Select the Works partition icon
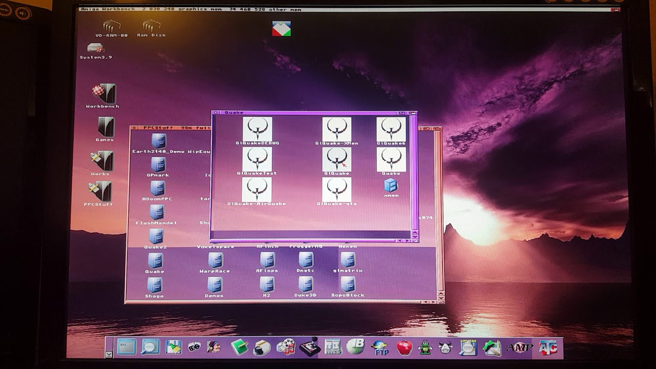 click(x=101, y=161)
